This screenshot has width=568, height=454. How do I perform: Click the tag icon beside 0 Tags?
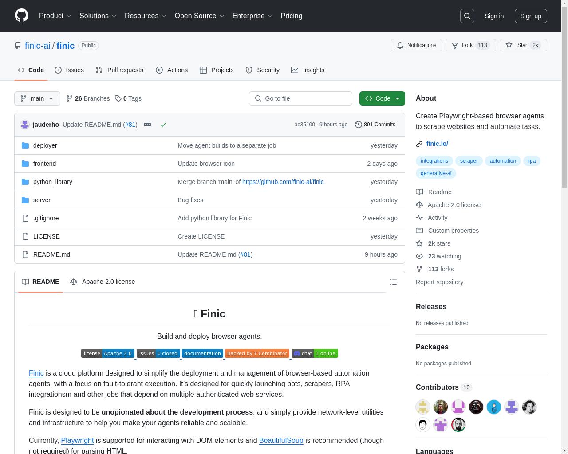[118, 98]
